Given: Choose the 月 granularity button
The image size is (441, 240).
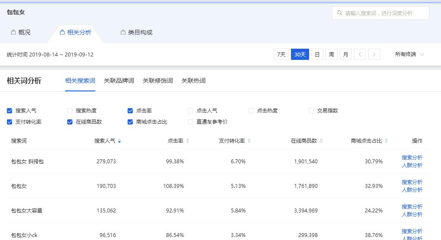Looking at the screenshot, I should 346,54.
